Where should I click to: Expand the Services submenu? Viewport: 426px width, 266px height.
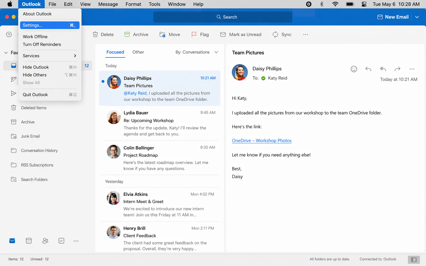click(50, 56)
